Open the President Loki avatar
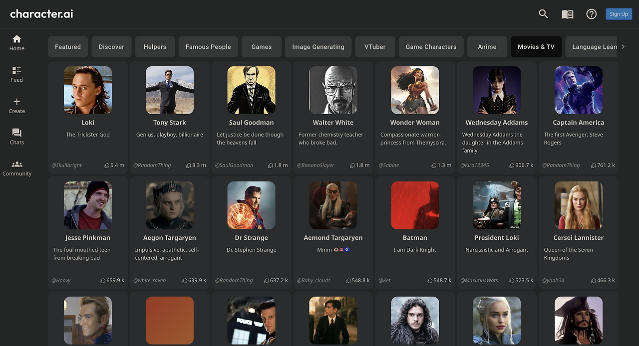Image resolution: width=639 pixels, height=346 pixels. point(497,205)
